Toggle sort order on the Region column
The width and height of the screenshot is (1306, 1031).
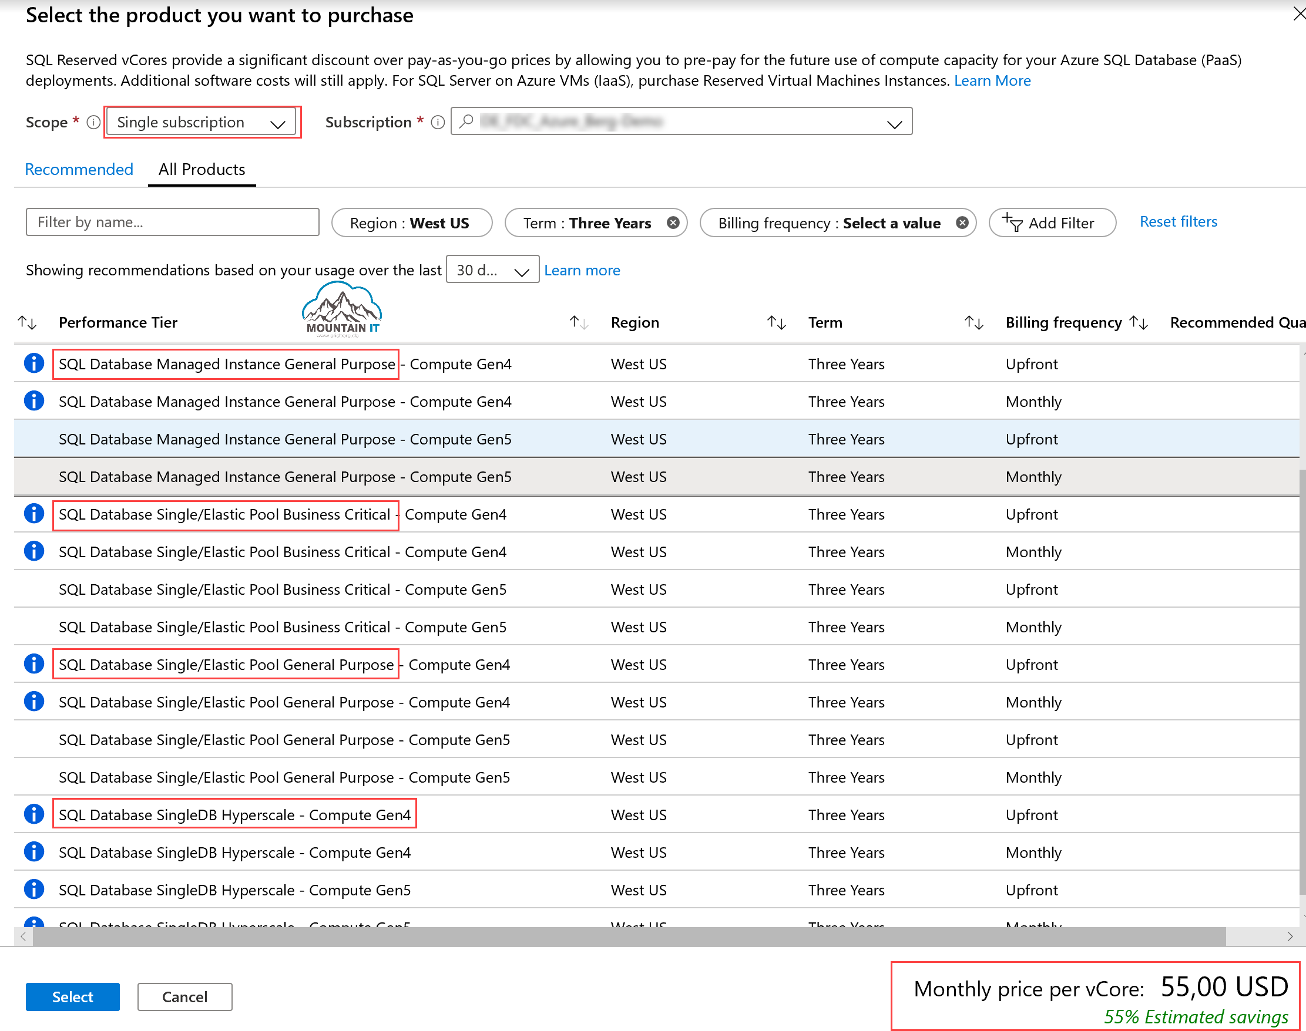[579, 322]
